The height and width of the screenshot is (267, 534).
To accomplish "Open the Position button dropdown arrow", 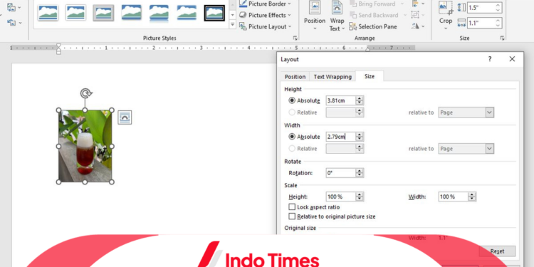I will click(314, 28).
